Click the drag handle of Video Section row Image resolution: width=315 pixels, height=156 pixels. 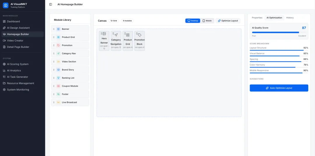[x=54, y=62]
